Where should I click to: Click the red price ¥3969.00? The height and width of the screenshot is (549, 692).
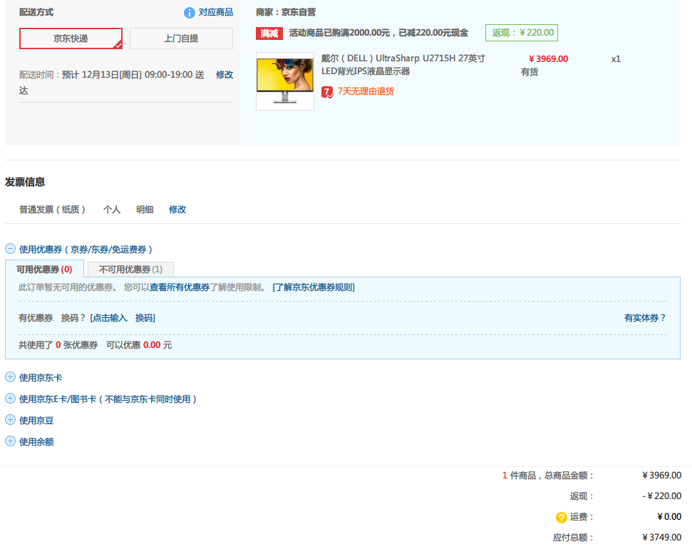coord(548,58)
